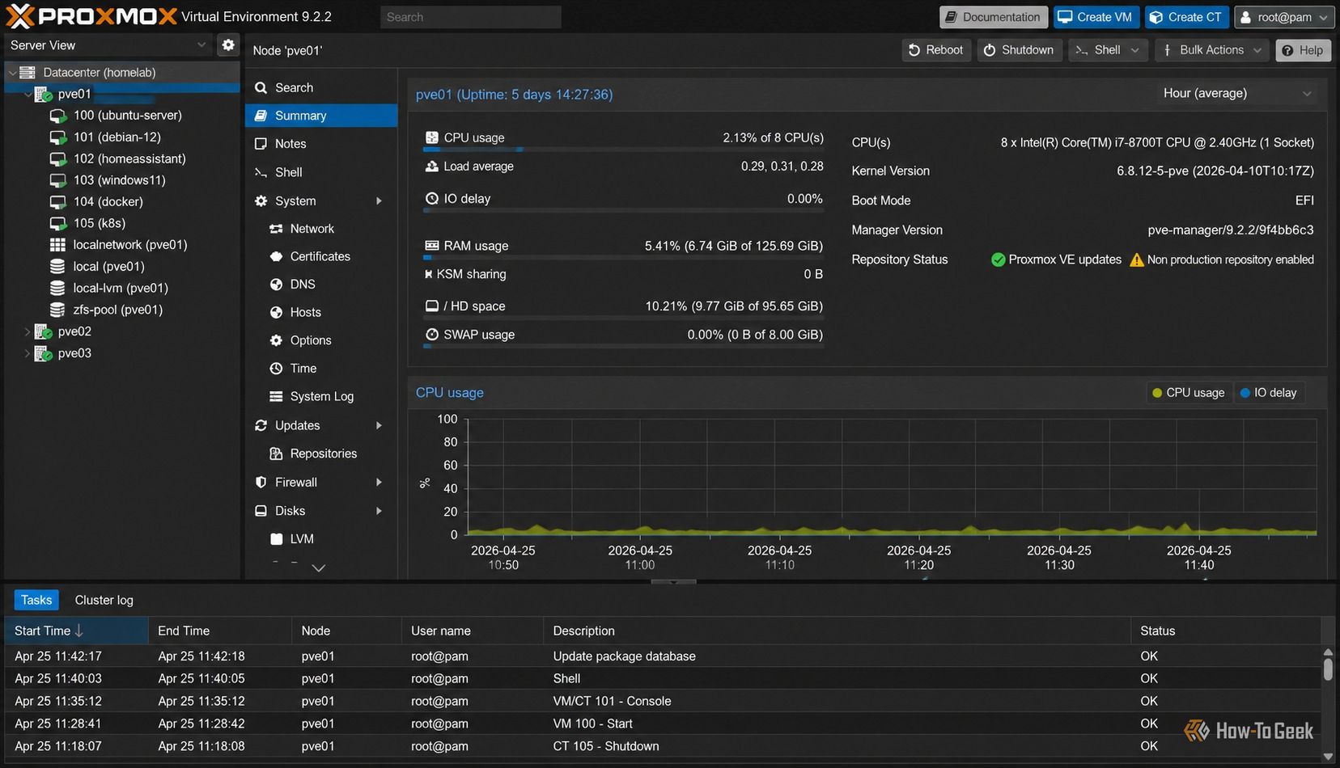1340x768 pixels.
Task: Click the Shutdown button
Action: (1019, 50)
